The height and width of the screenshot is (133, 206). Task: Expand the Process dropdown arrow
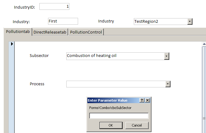(168, 84)
